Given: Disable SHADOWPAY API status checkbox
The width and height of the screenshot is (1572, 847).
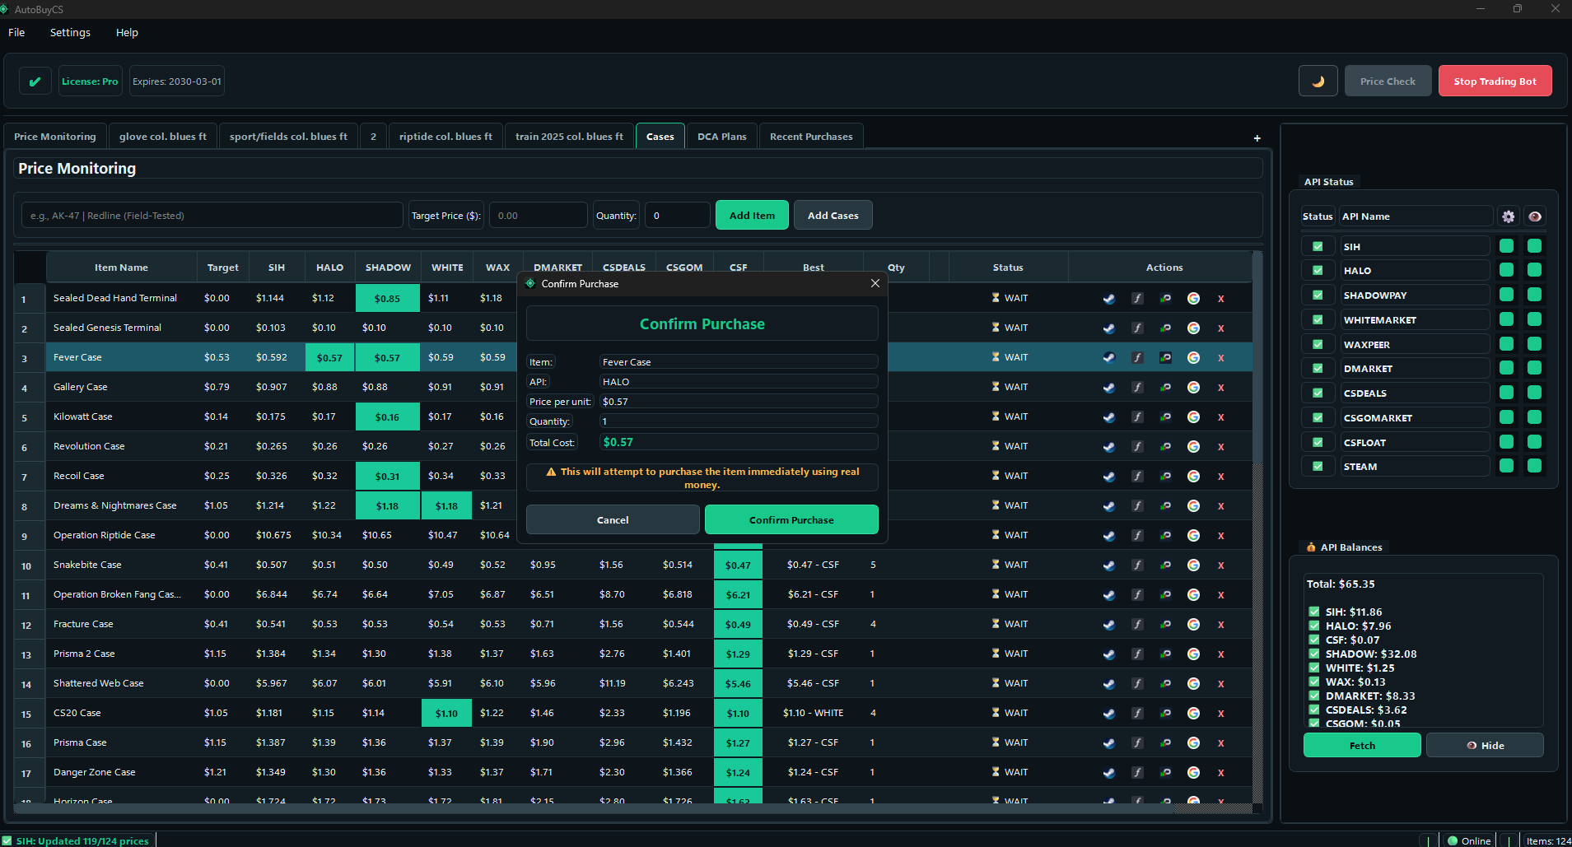Looking at the screenshot, I should [x=1318, y=295].
